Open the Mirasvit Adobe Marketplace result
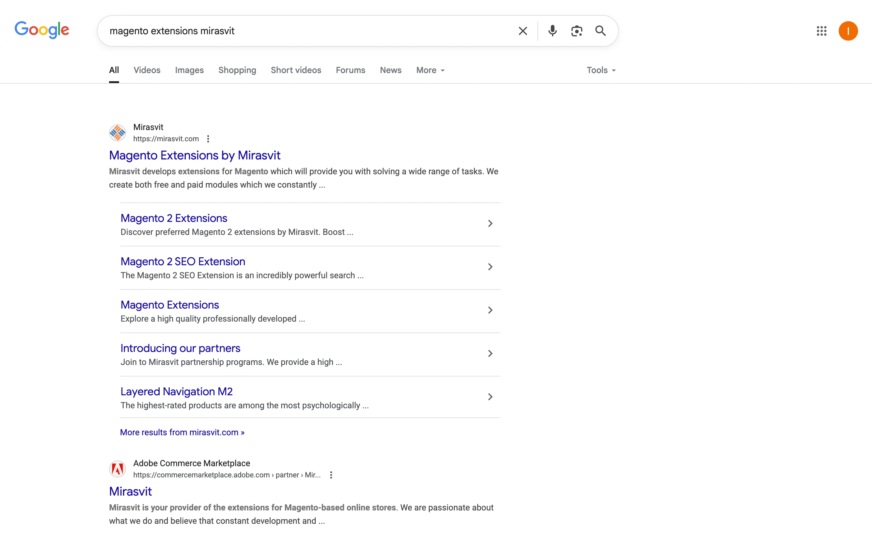The height and width of the screenshot is (545, 872). pos(130,491)
